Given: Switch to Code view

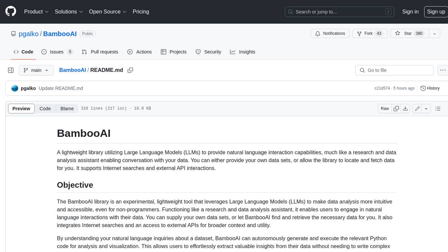Looking at the screenshot, I should pos(45,109).
